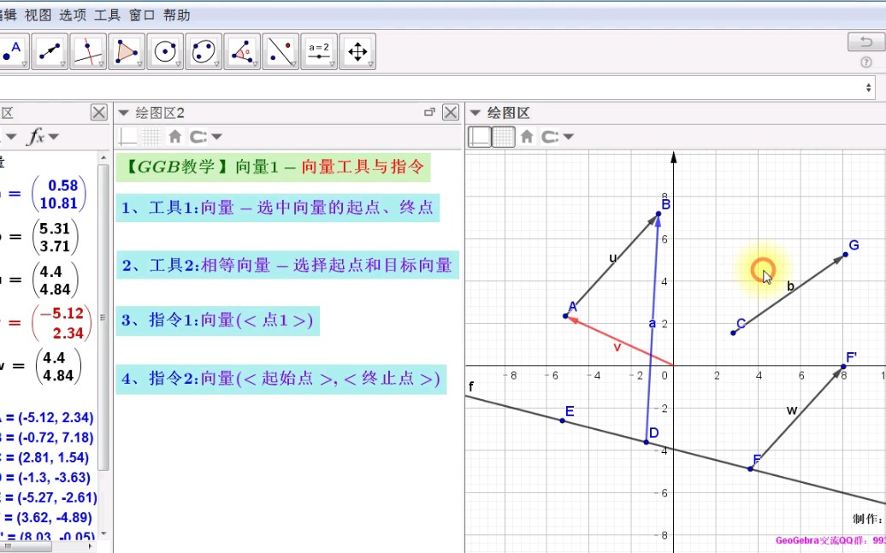Select the Point tool
This screenshot has height=553, width=886.
pos(15,50)
